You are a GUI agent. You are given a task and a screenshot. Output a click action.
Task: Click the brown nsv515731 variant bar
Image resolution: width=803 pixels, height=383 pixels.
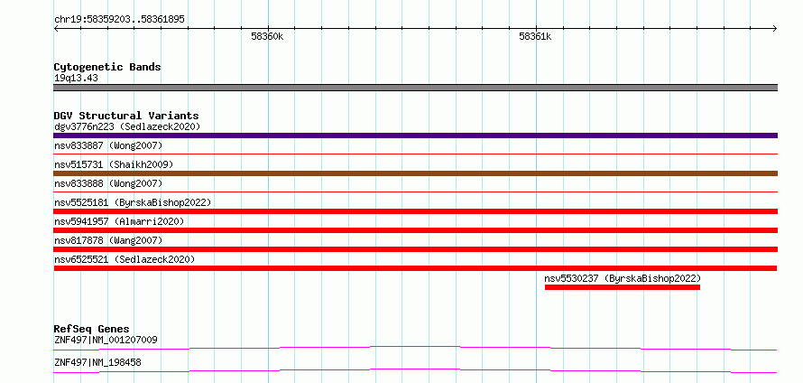(416, 173)
